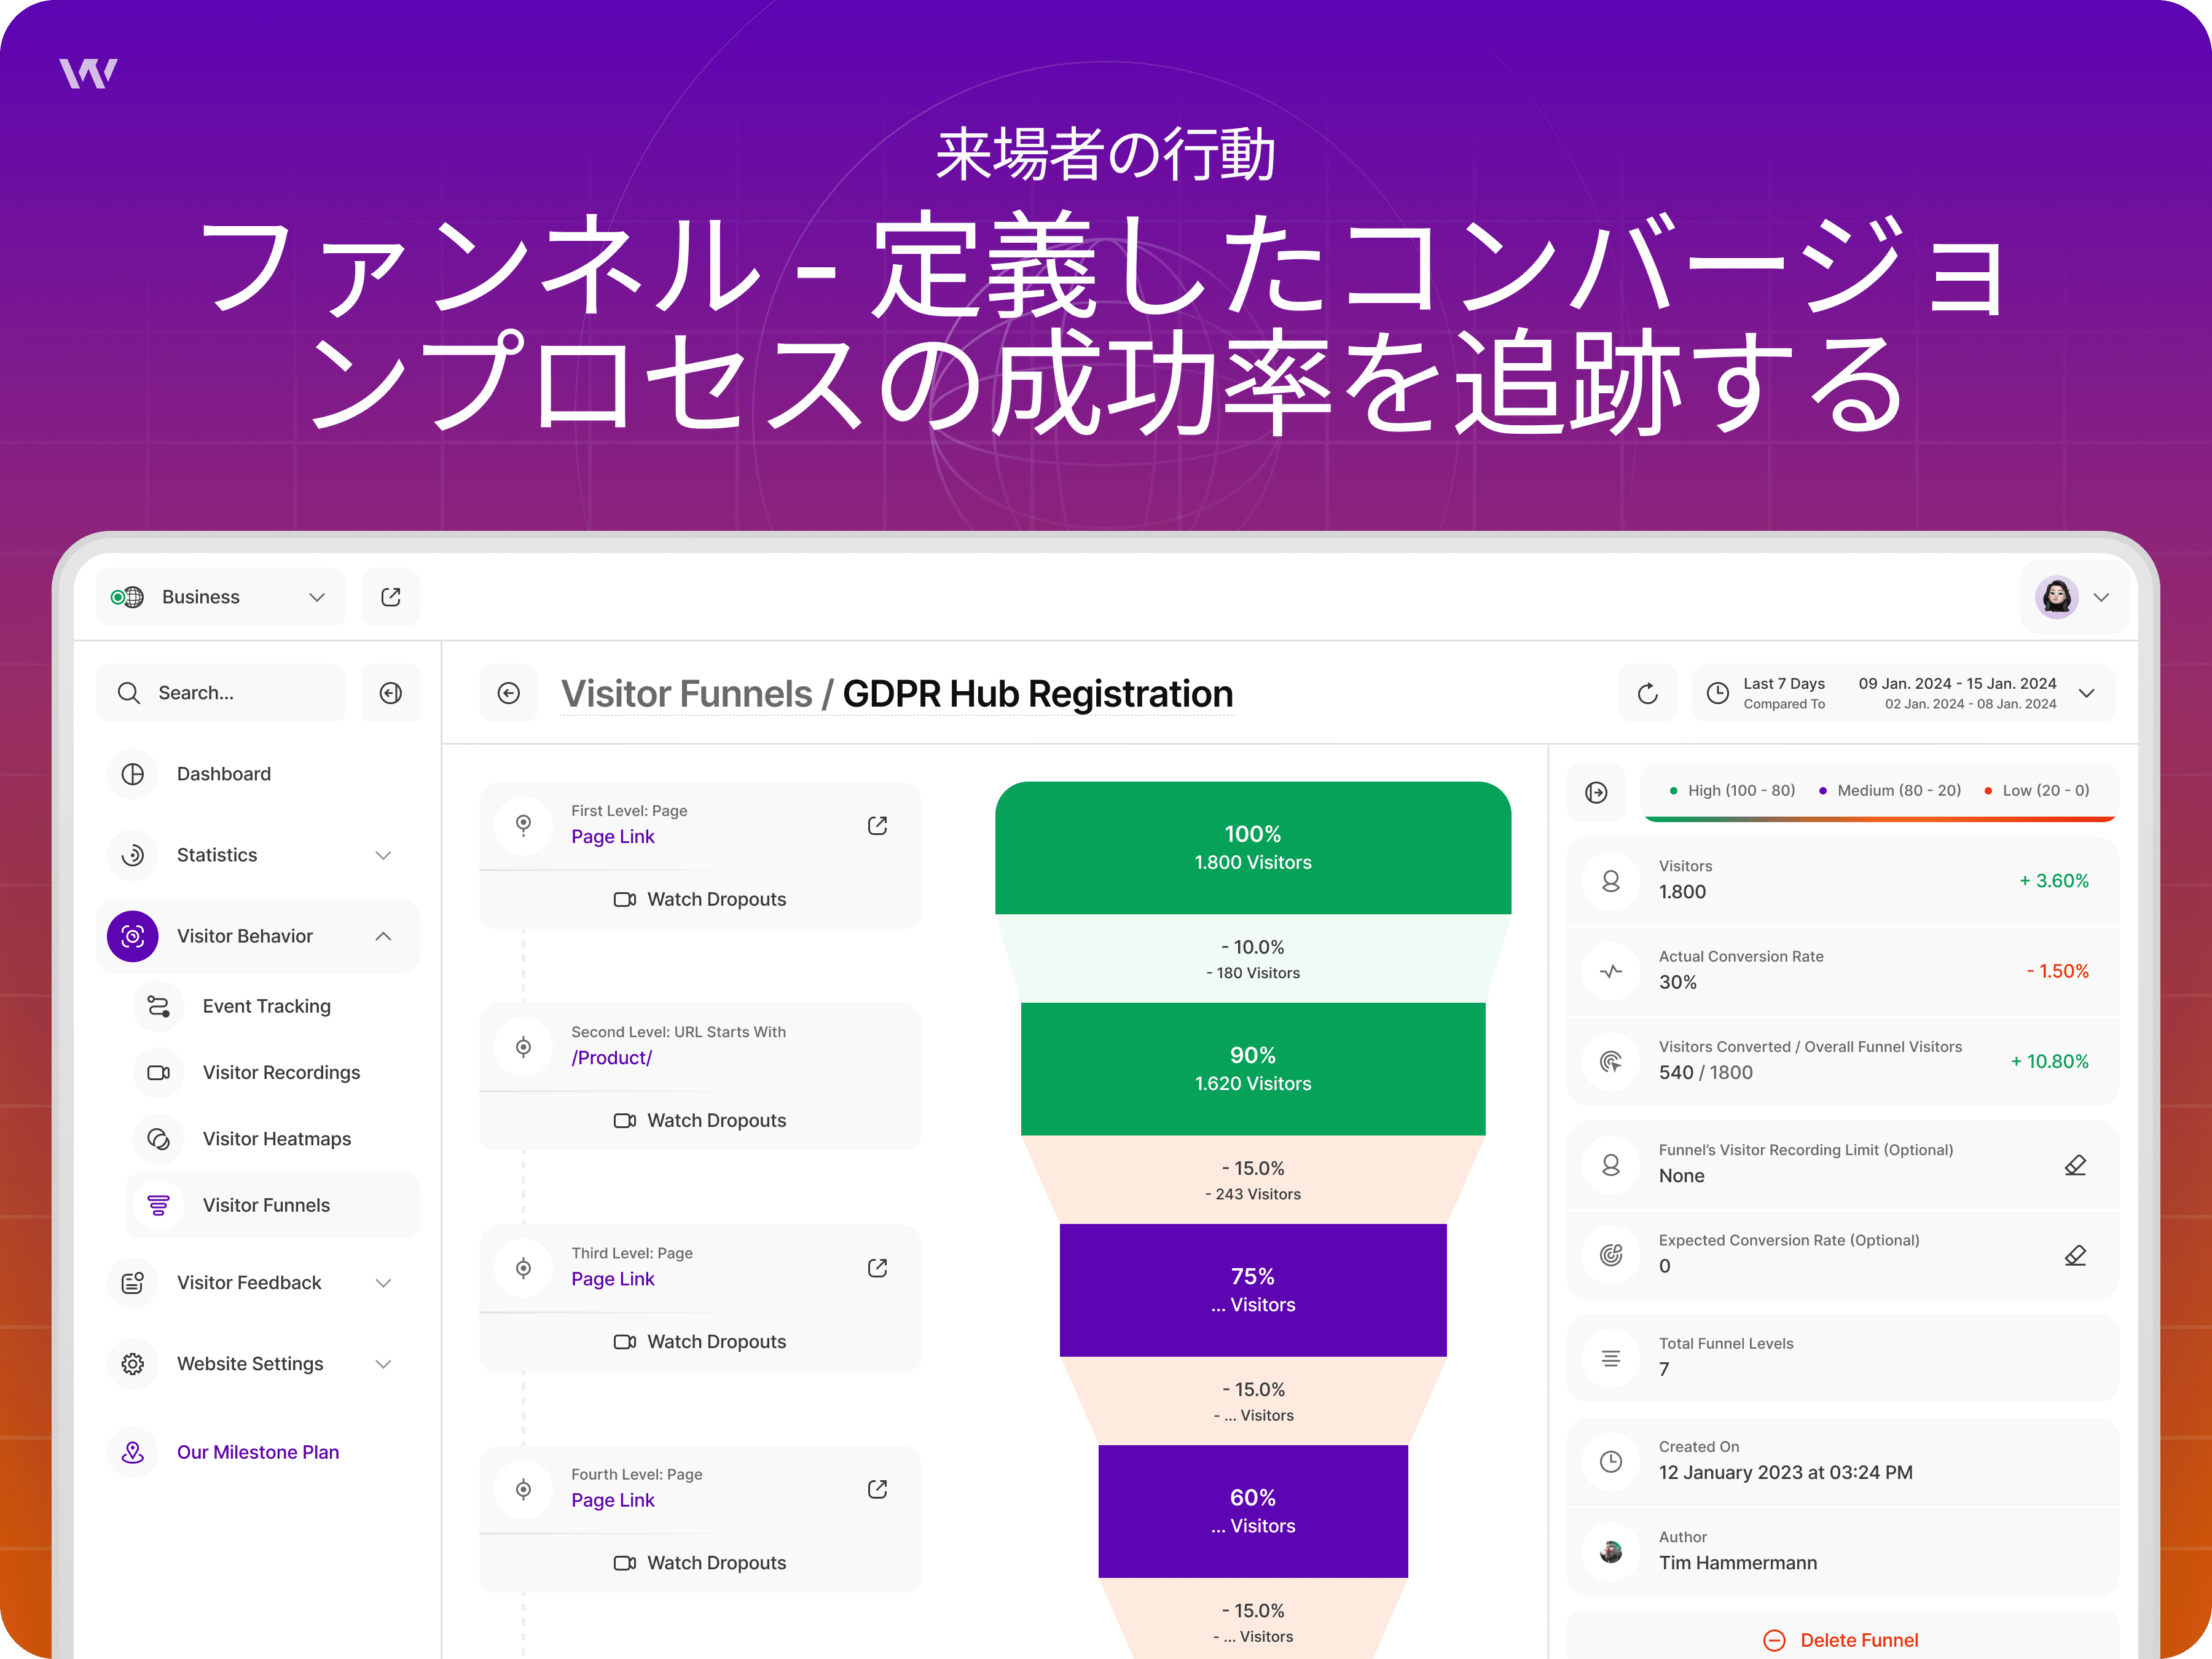The width and height of the screenshot is (2212, 1659).
Task: Go back using the arrow beside Visitor Funnels
Action: [x=509, y=693]
